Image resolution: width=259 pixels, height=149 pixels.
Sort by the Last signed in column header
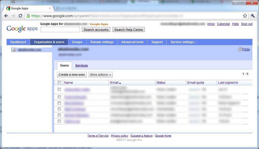click(x=228, y=83)
